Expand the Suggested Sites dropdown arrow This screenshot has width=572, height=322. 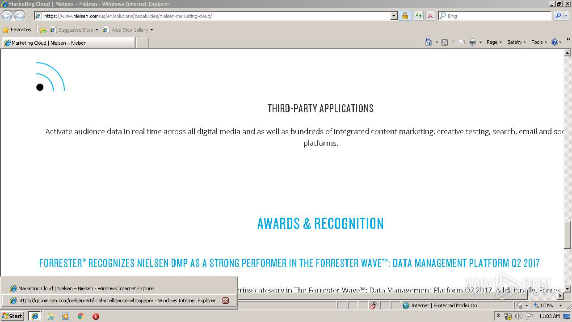97,30
